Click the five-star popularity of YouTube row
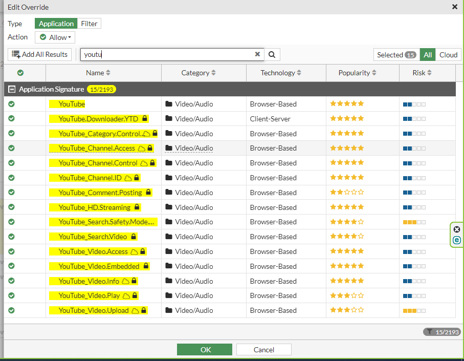The image size is (464, 361). 347,103
